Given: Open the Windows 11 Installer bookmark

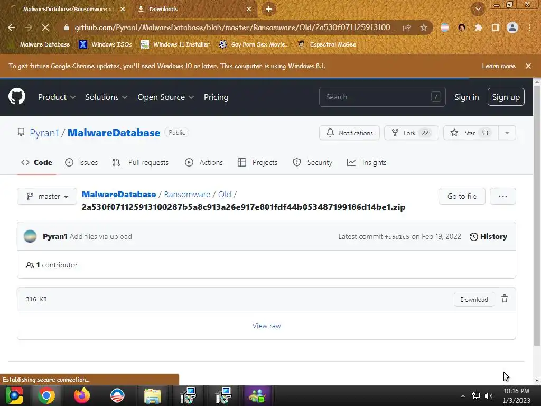Looking at the screenshot, I should point(175,44).
